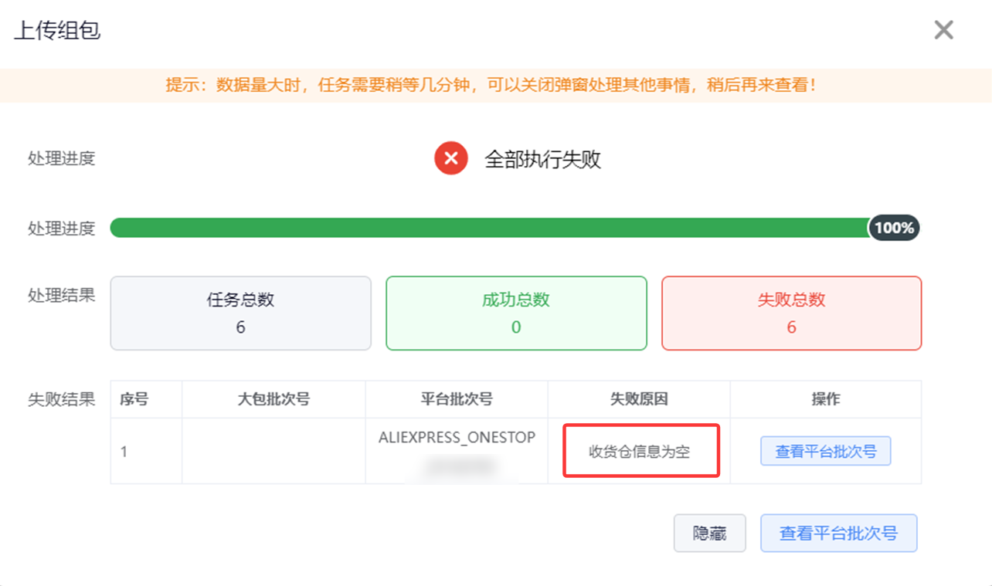Click the ALIEXPRESS_ONESTOP batch number cell
The width and height of the screenshot is (992, 586).
click(457, 438)
